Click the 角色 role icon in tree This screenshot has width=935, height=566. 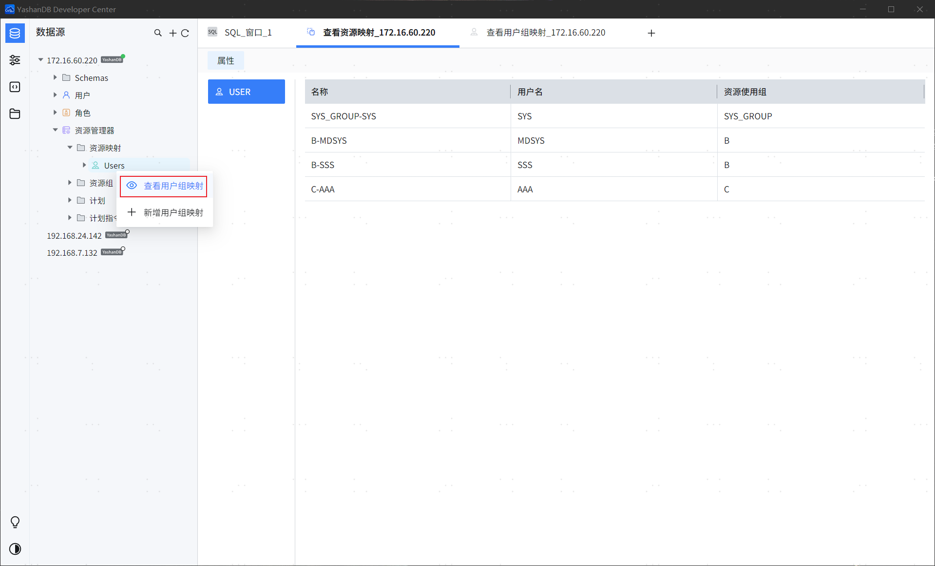pos(66,113)
